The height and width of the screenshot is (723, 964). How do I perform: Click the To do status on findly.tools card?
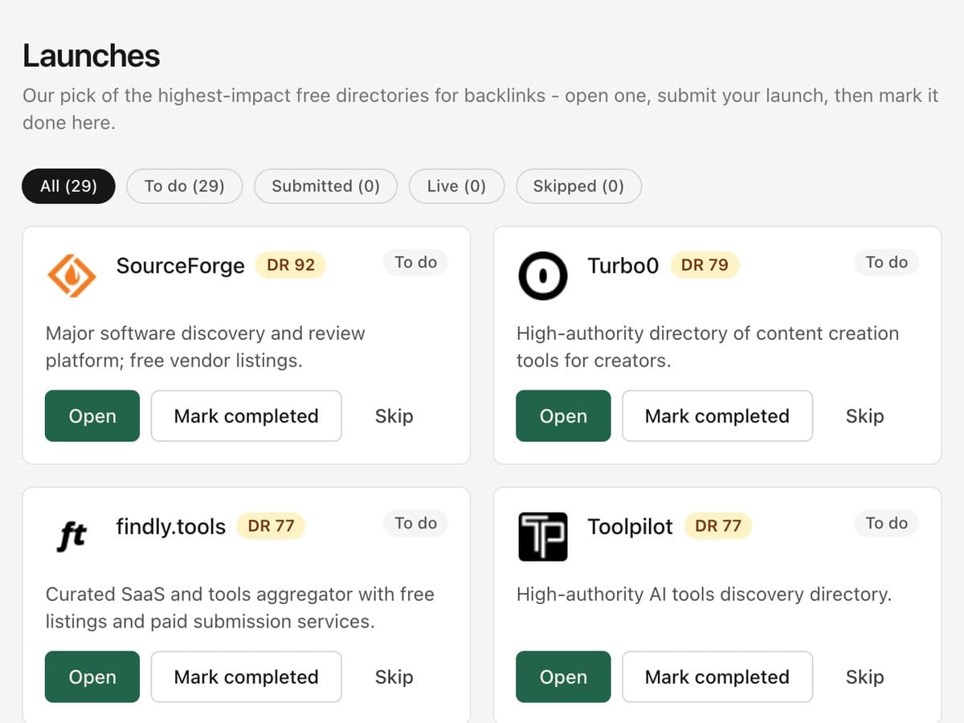pyautogui.click(x=416, y=523)
